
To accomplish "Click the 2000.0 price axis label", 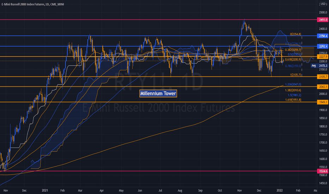I will pyautogui.click(x=323, y=94).
